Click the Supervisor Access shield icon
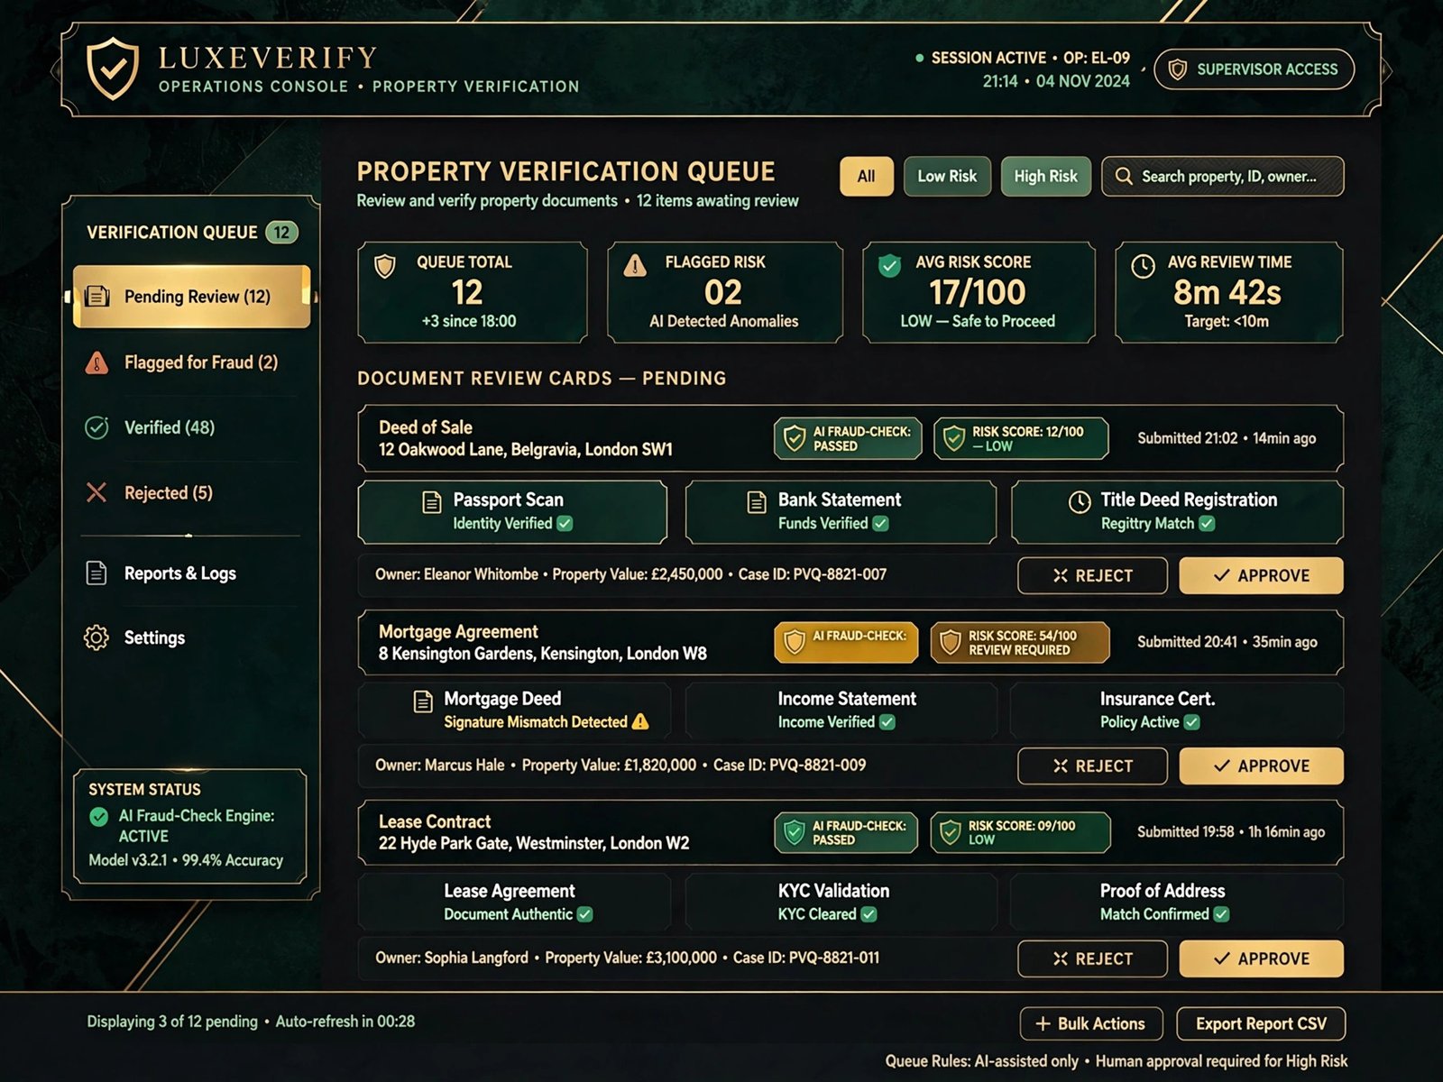The height and width of the screenshot is (1082, 1443). (1177, 69)
